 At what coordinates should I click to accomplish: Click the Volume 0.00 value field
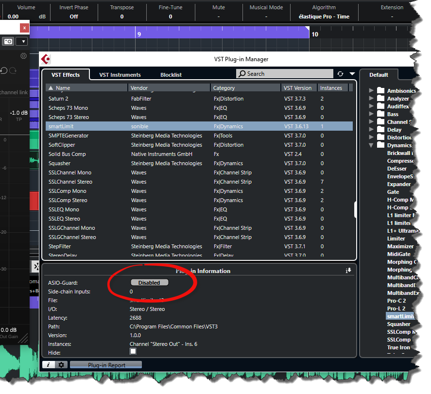click(13, 17)
